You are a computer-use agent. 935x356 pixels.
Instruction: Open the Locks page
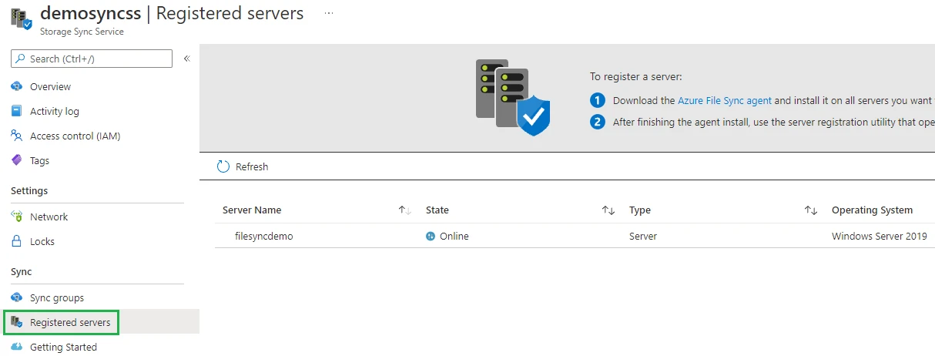click(x=42, y=242)
